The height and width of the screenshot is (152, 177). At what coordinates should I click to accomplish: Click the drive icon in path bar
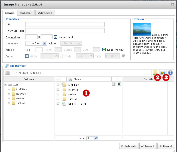pos(8,73)
